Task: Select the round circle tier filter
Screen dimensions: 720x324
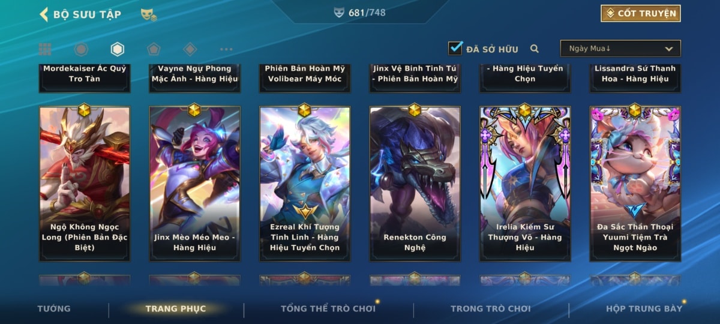Action: pos(81,49)
